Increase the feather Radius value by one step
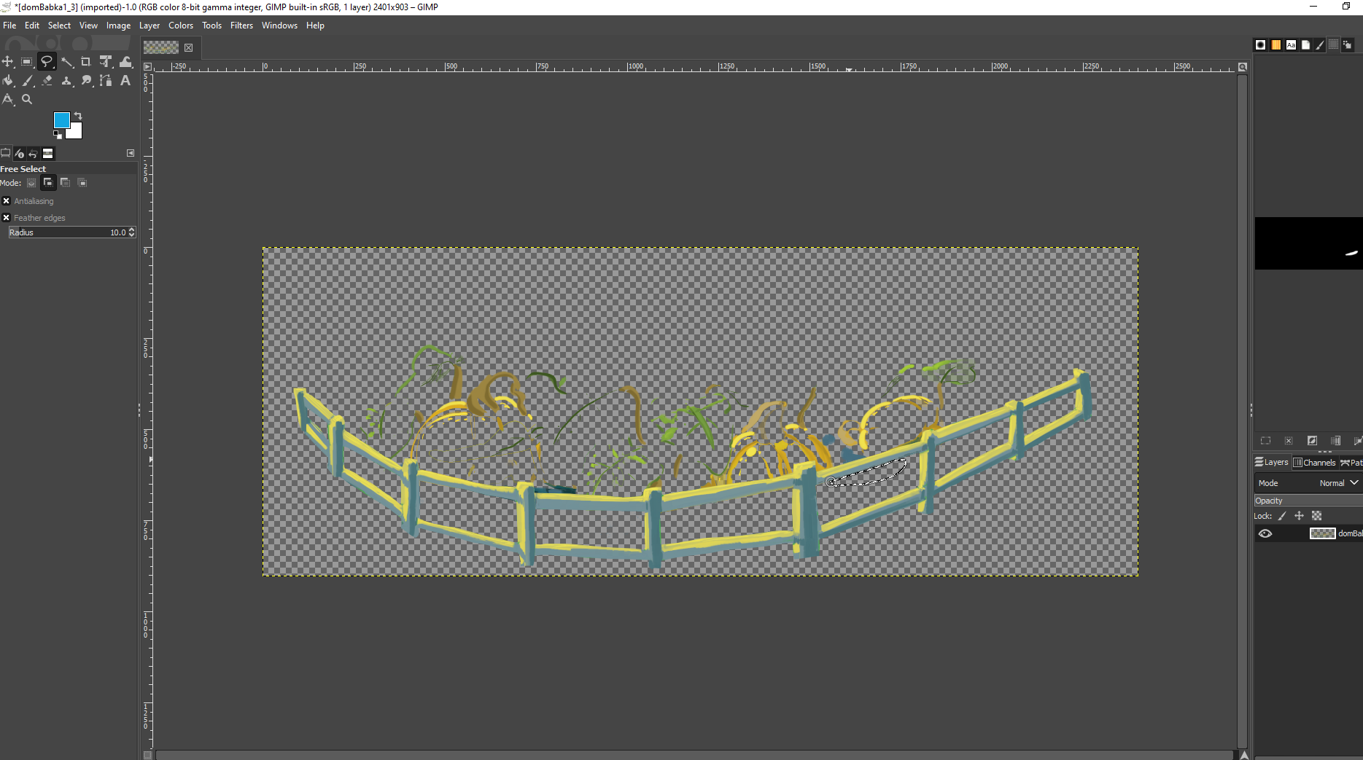This screenshot has width=1363, height=760. 132,230
